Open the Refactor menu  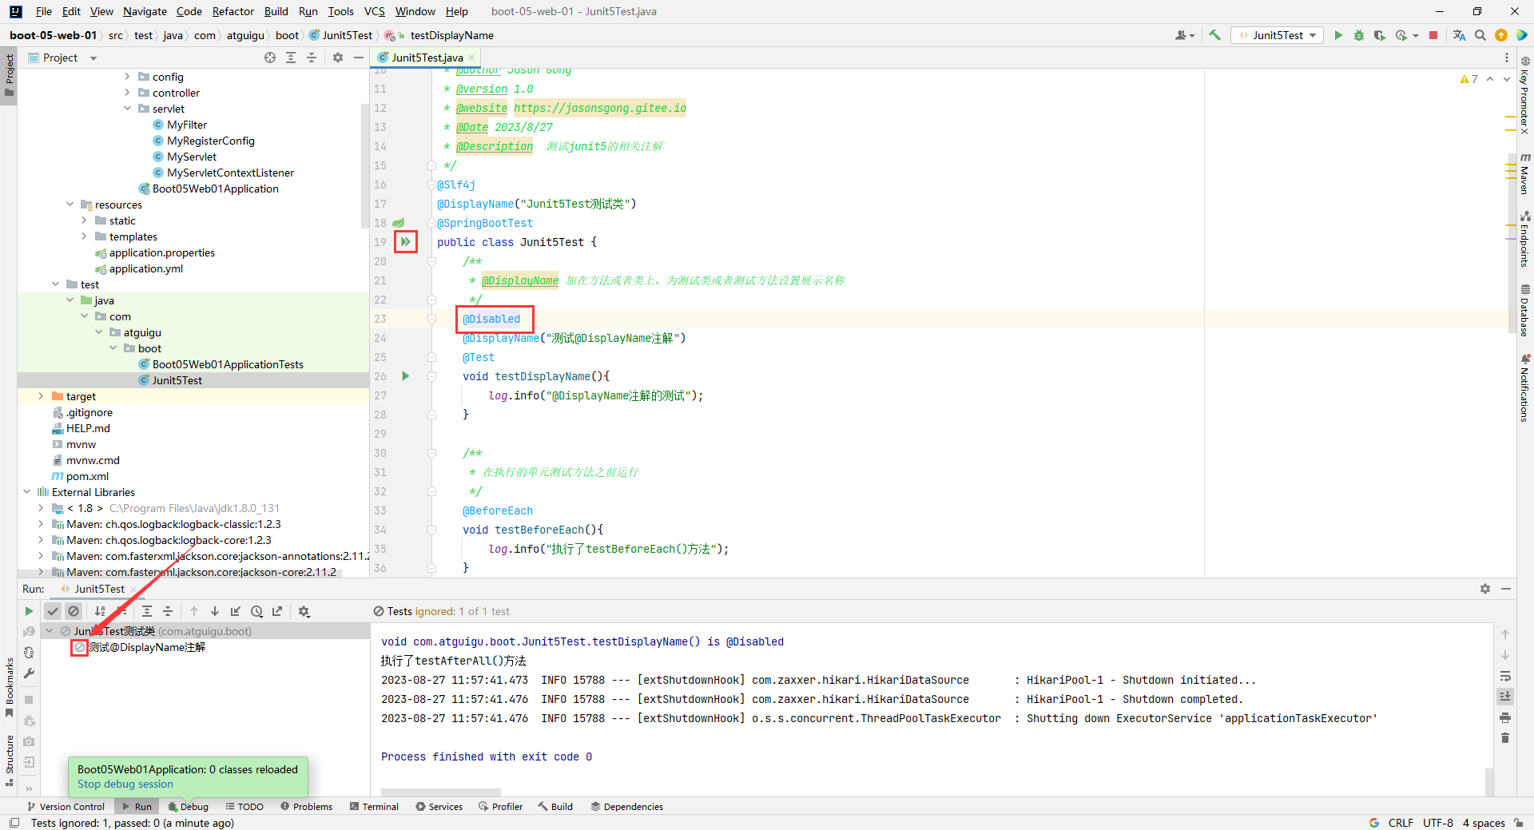point(232,11)
